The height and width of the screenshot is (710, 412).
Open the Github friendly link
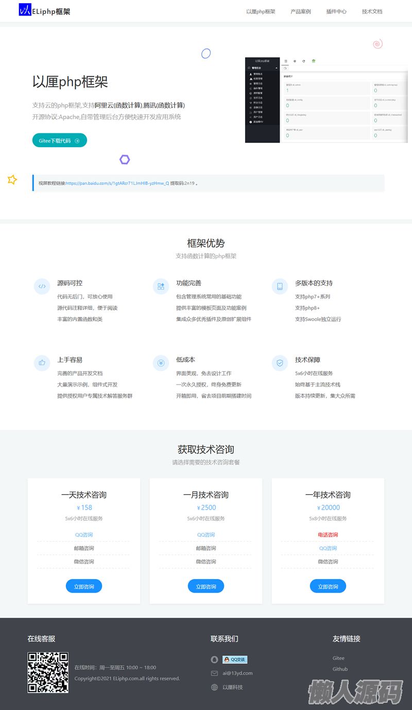coord(340,669)
